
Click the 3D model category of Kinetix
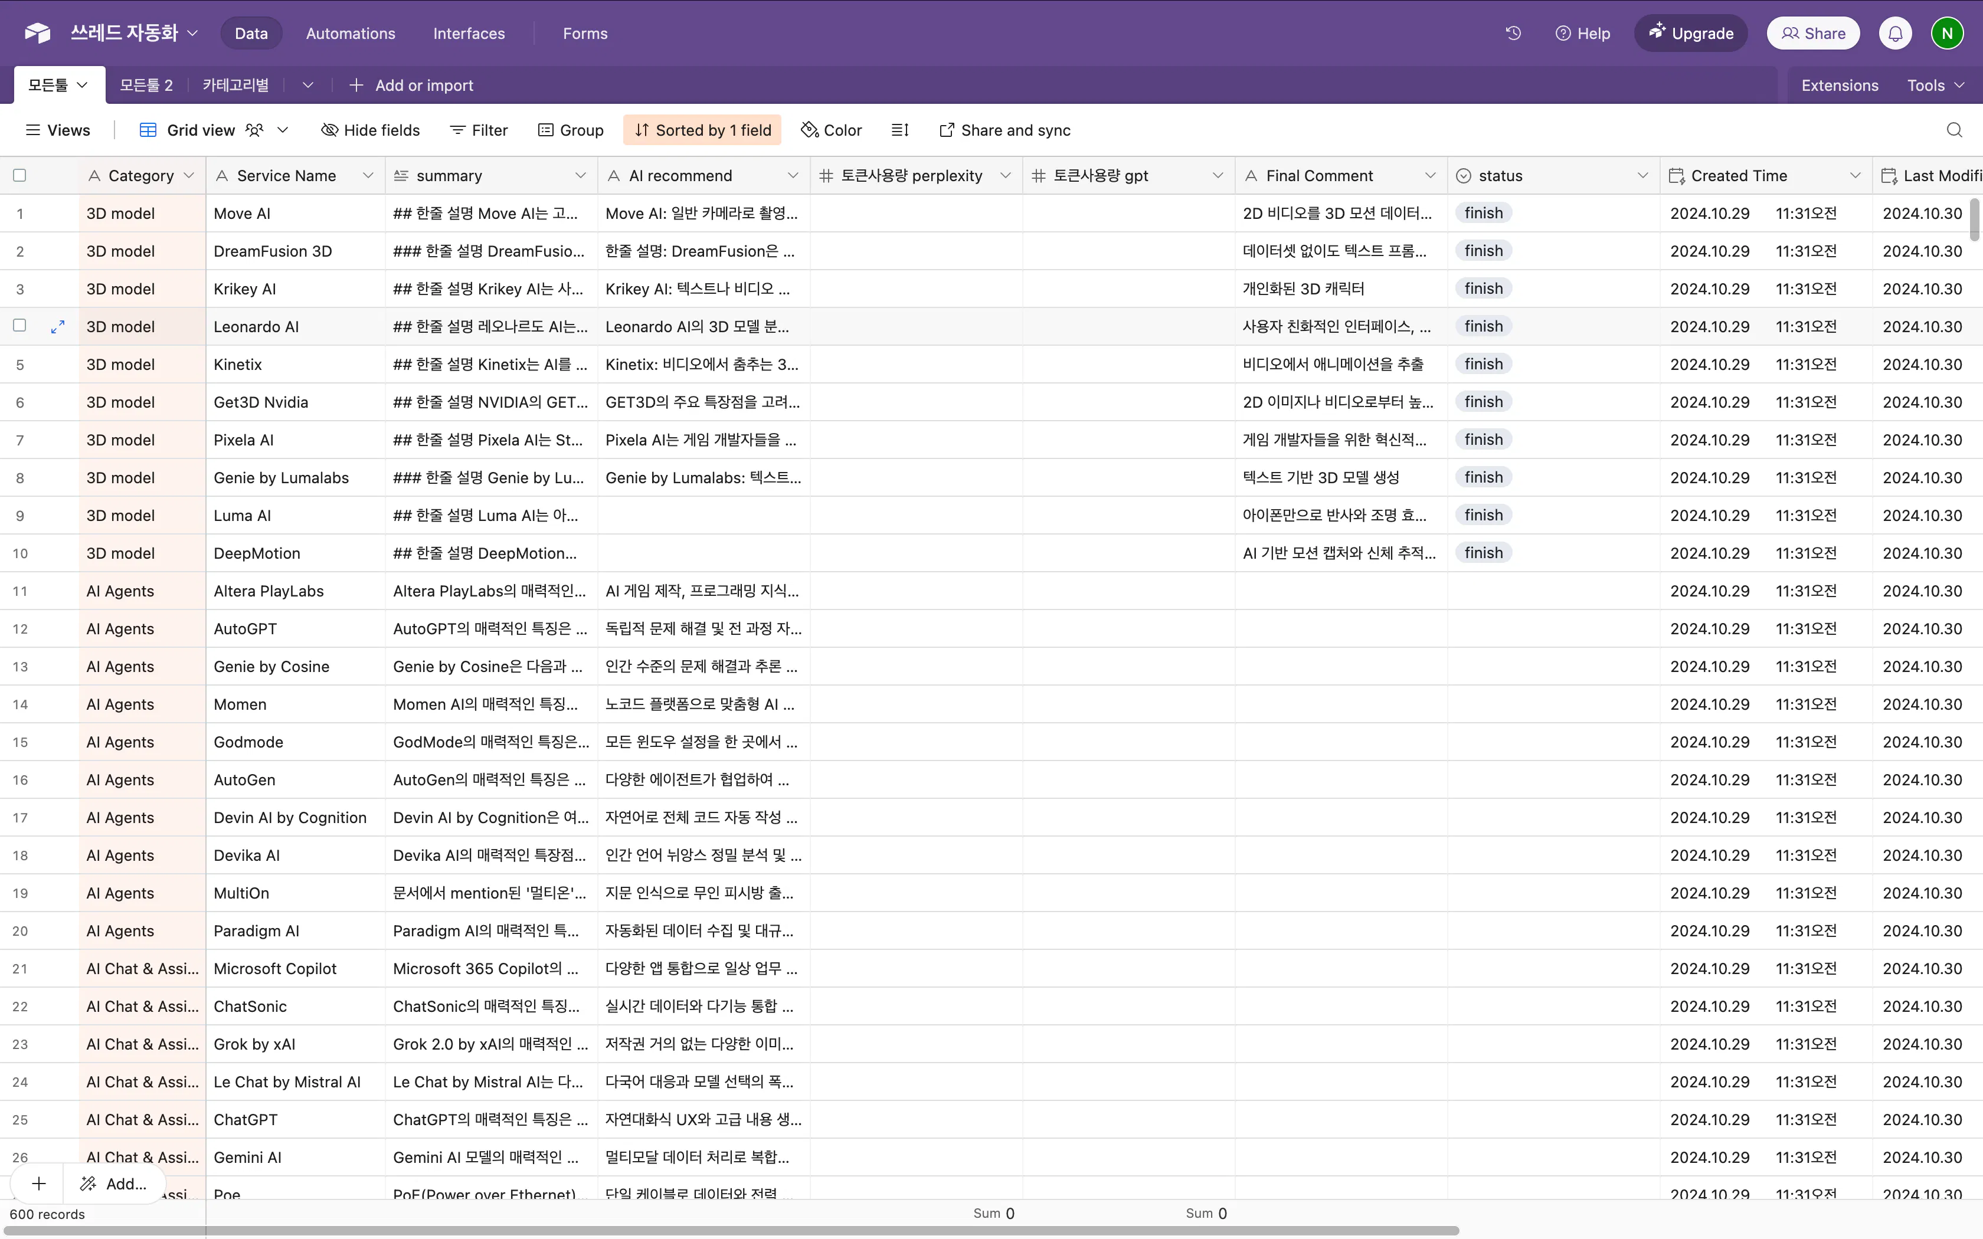click(x=143, y=364)
